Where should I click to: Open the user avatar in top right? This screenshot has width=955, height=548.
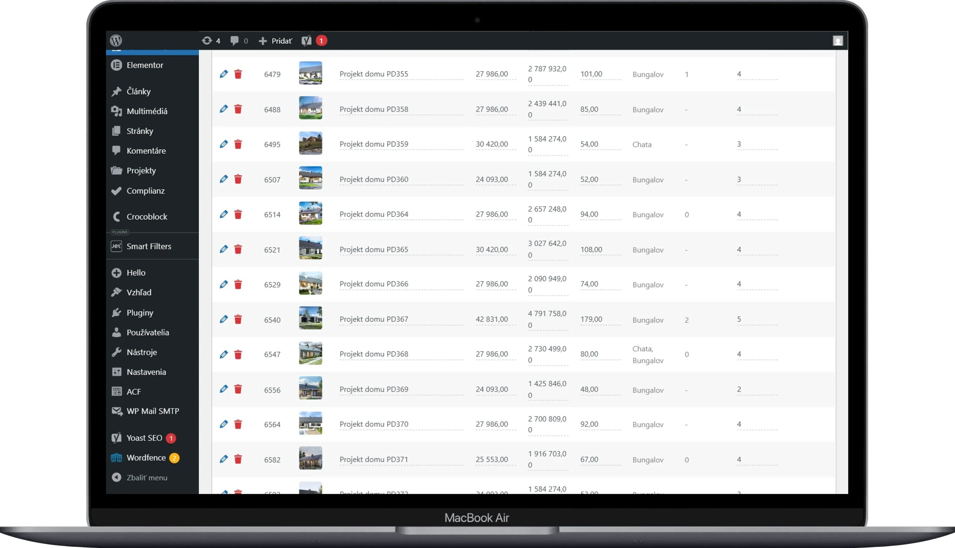[x=838, y=41]
